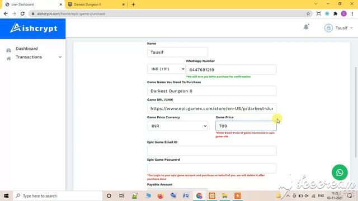Viewport: 358px width, 201px height.
Task: Open File Explorer on the taskbar
Action: (225, 196)
